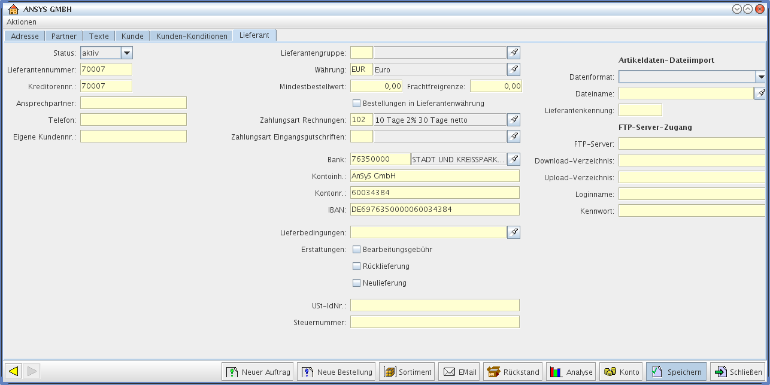
Task: Click lookup icon next to Lieferantengruppe
Action: point(513,53)
